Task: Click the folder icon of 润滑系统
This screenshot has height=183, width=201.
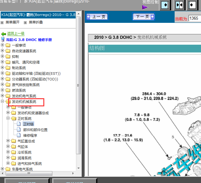Action: 14,158
